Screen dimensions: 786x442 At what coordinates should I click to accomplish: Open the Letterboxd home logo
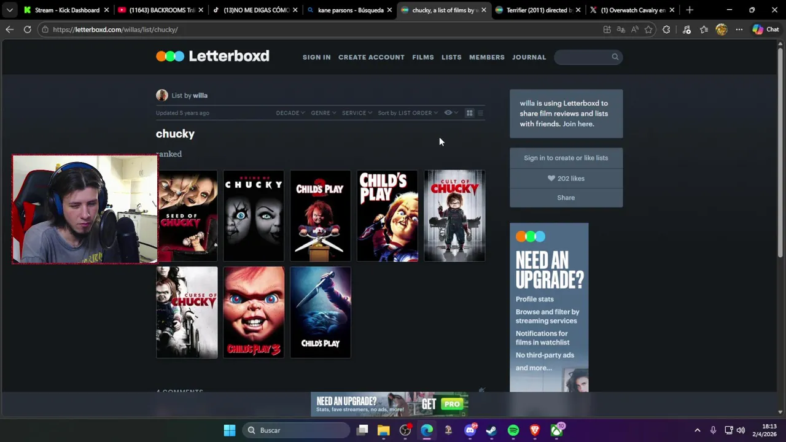click(212, 56)
